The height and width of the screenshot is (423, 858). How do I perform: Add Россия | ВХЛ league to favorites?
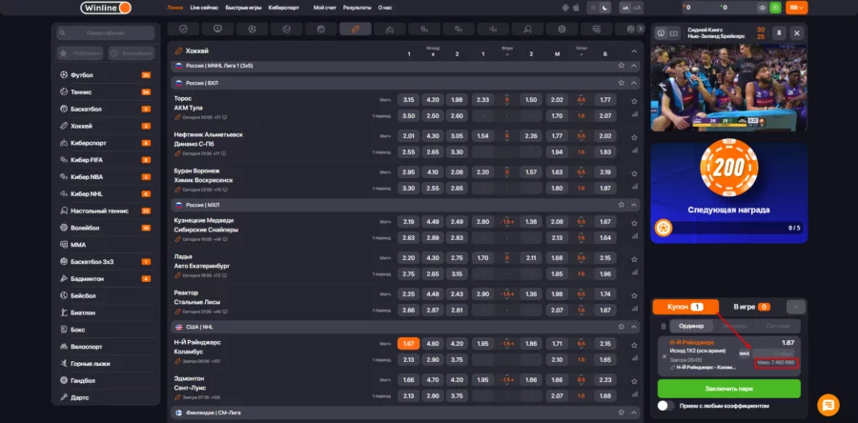621,83
